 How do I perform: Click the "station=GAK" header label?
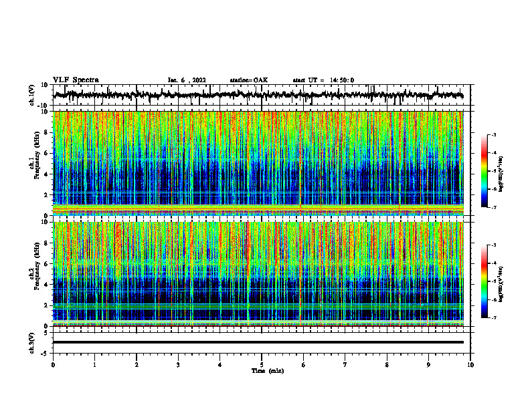click(249, 80)
